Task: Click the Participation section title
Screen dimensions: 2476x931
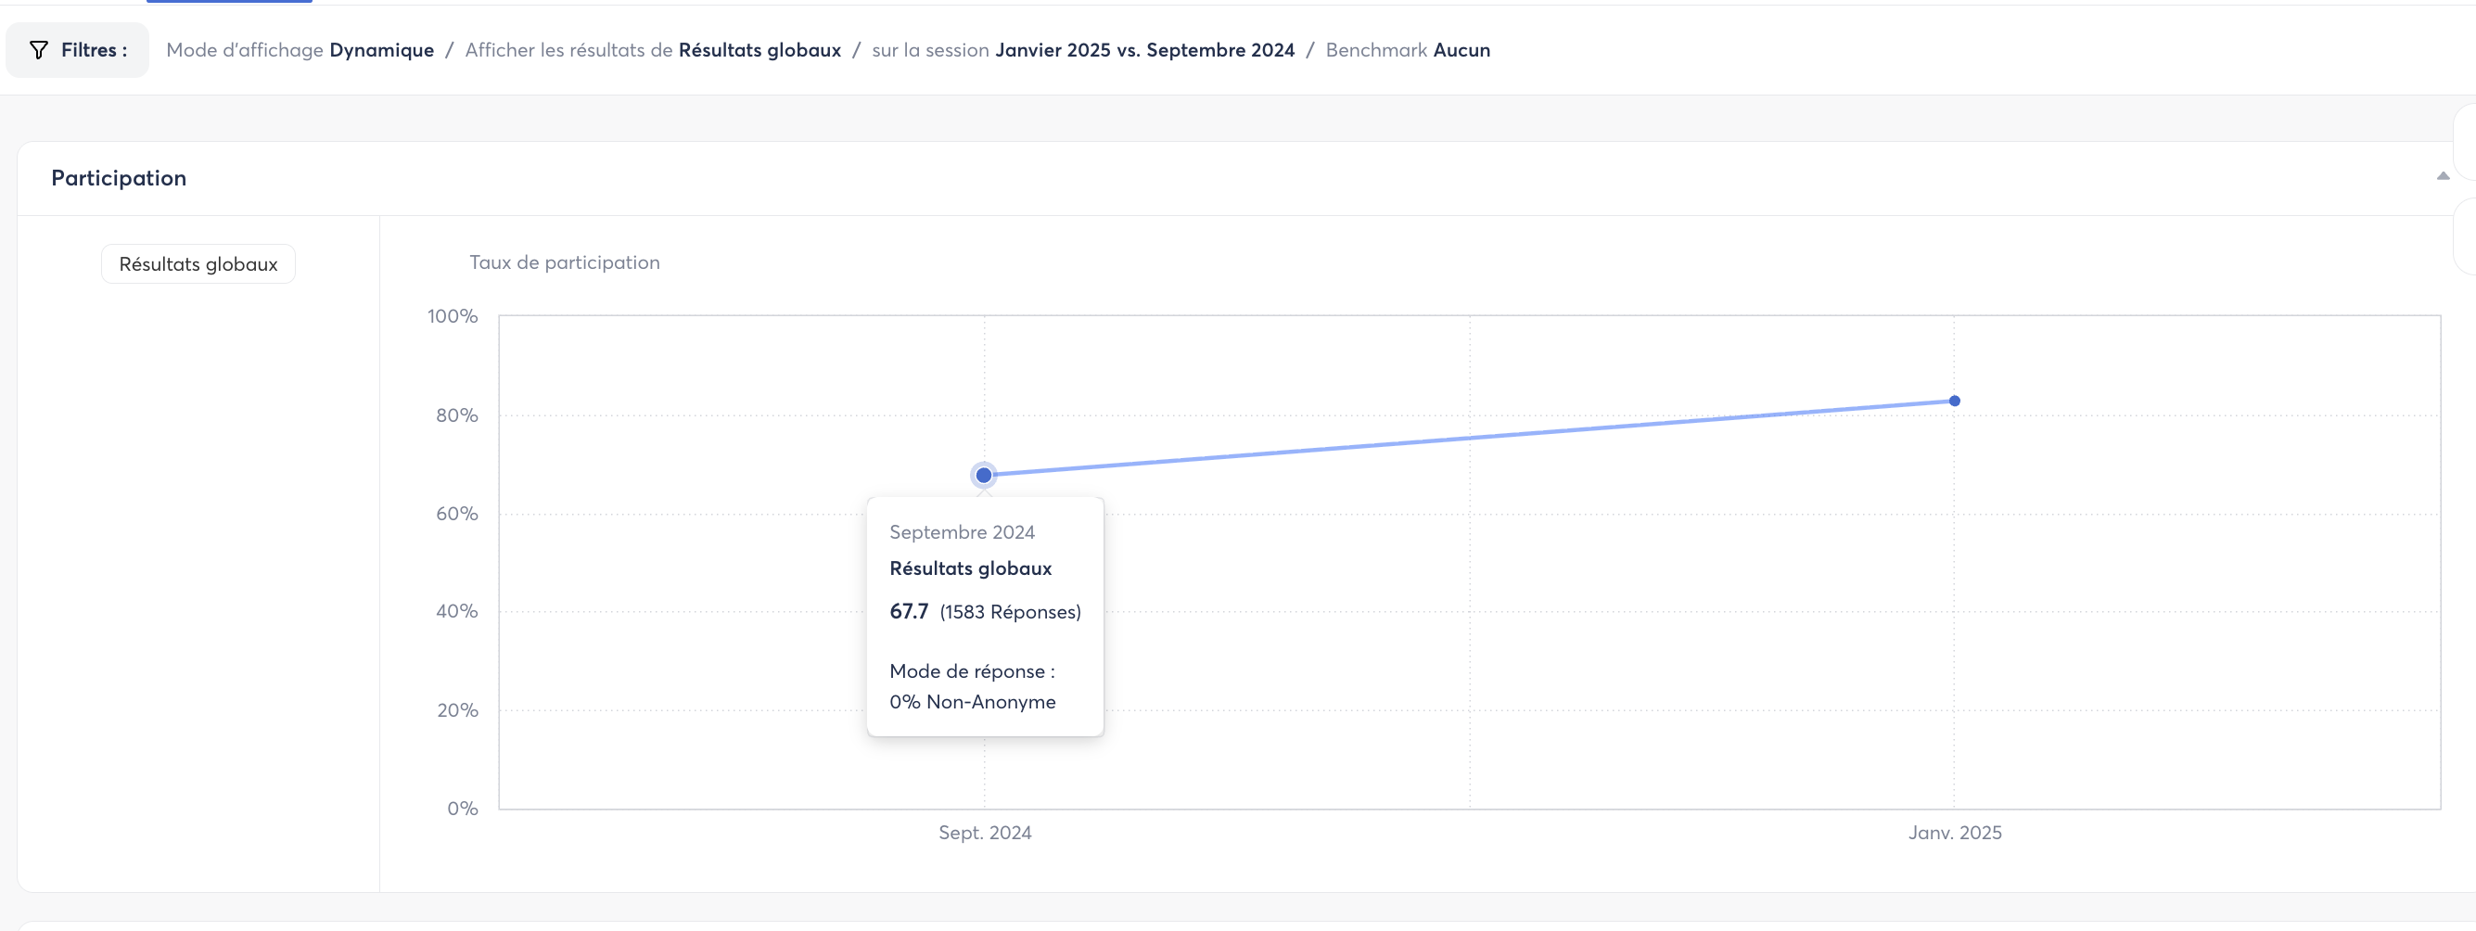Action: tap(118, 178)
